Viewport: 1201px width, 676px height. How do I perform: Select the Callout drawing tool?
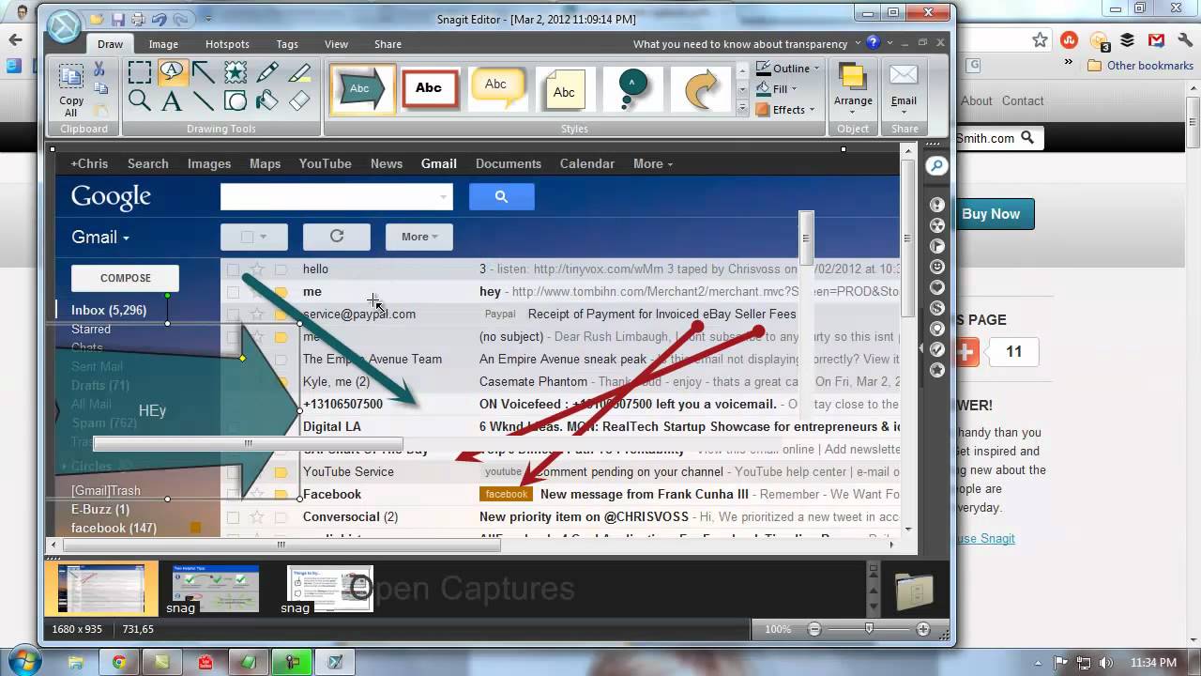(x=172, y=72)
